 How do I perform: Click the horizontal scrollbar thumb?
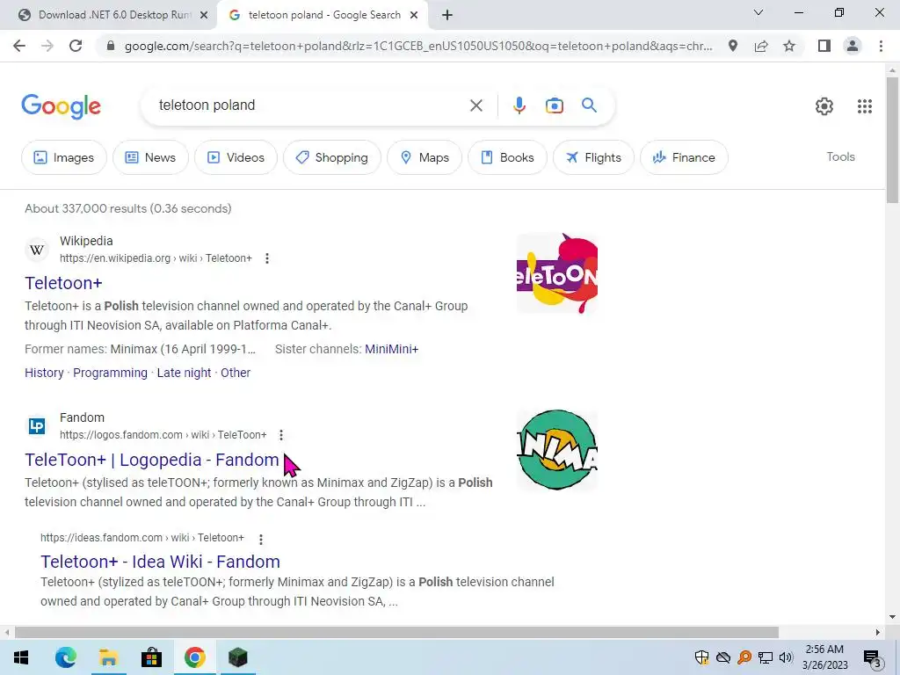pyautogui.click(x=396, y=633)
